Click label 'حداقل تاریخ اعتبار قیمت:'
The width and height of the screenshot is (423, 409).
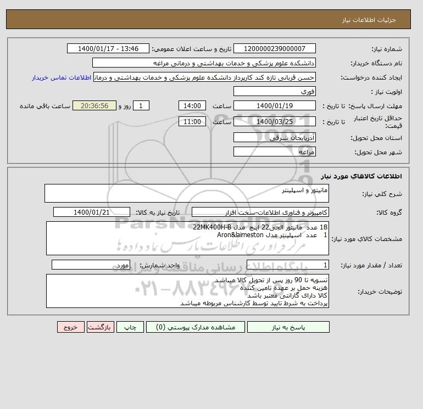[x=378, y=122]
